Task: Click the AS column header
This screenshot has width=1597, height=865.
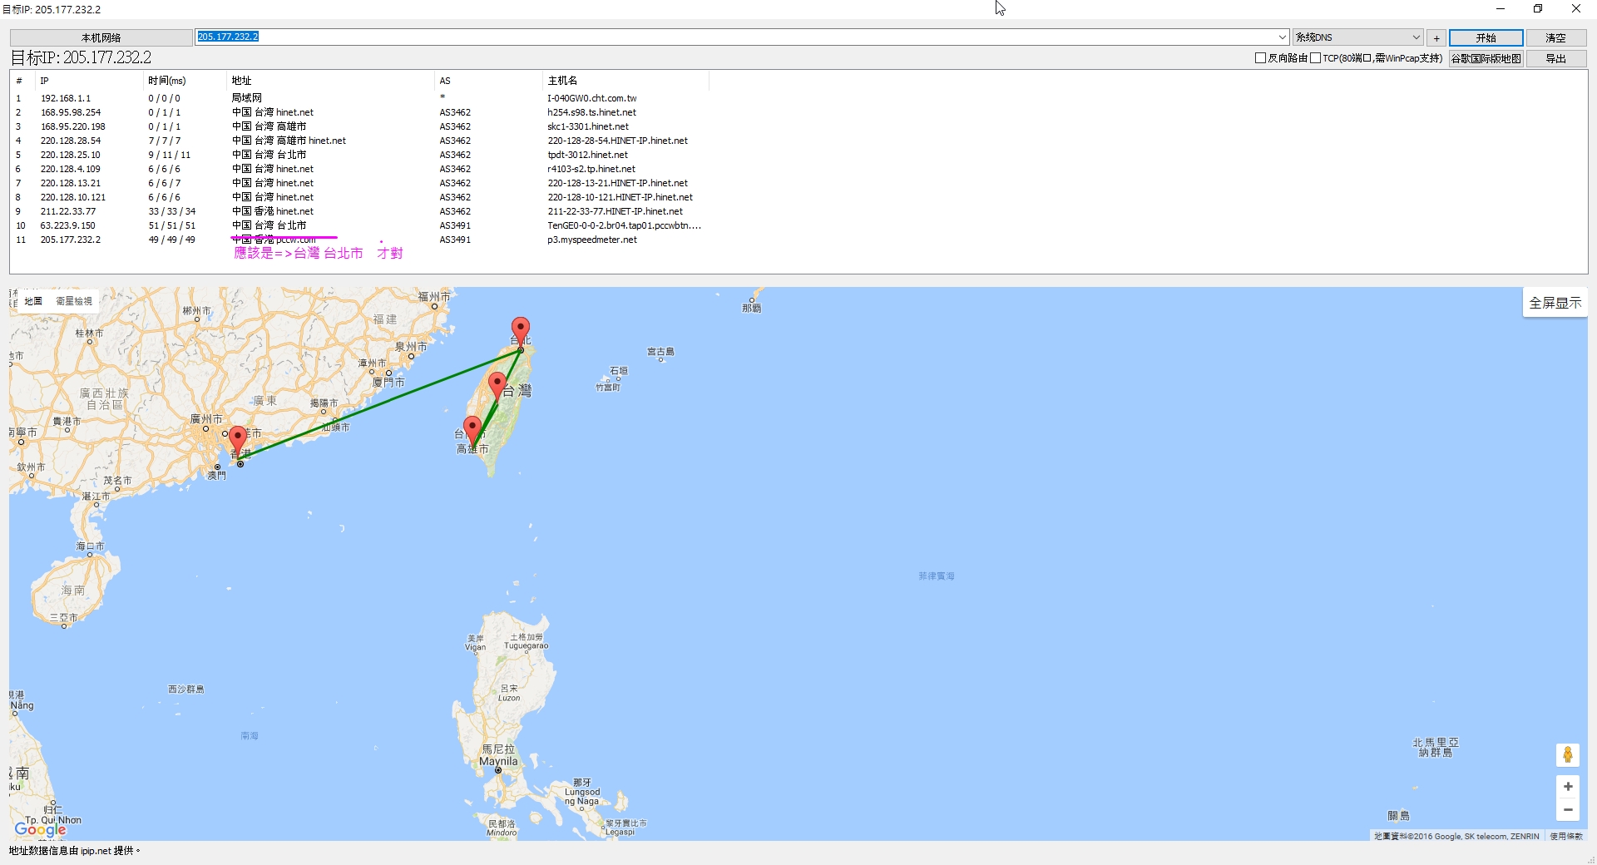Action: click(x=488, y=81)
